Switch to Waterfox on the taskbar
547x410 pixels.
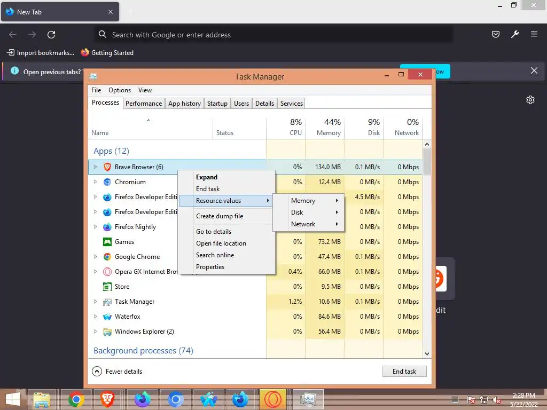point(208,399)
